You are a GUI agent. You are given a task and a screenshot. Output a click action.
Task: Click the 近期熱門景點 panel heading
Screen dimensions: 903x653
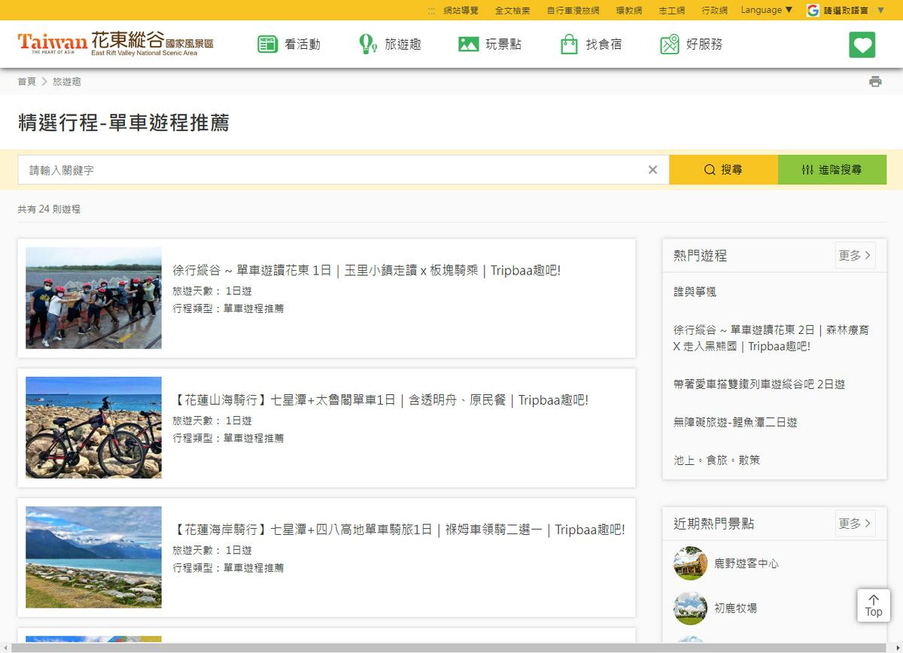tap(713, 524)
